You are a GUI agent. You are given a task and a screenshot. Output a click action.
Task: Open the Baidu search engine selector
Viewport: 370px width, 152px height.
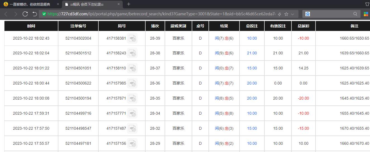click(x=308, y=14)
